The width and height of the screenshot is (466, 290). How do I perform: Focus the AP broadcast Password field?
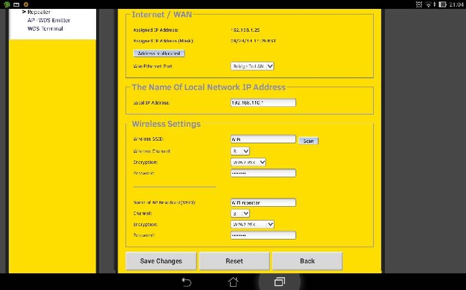click(x=263, y=236)
